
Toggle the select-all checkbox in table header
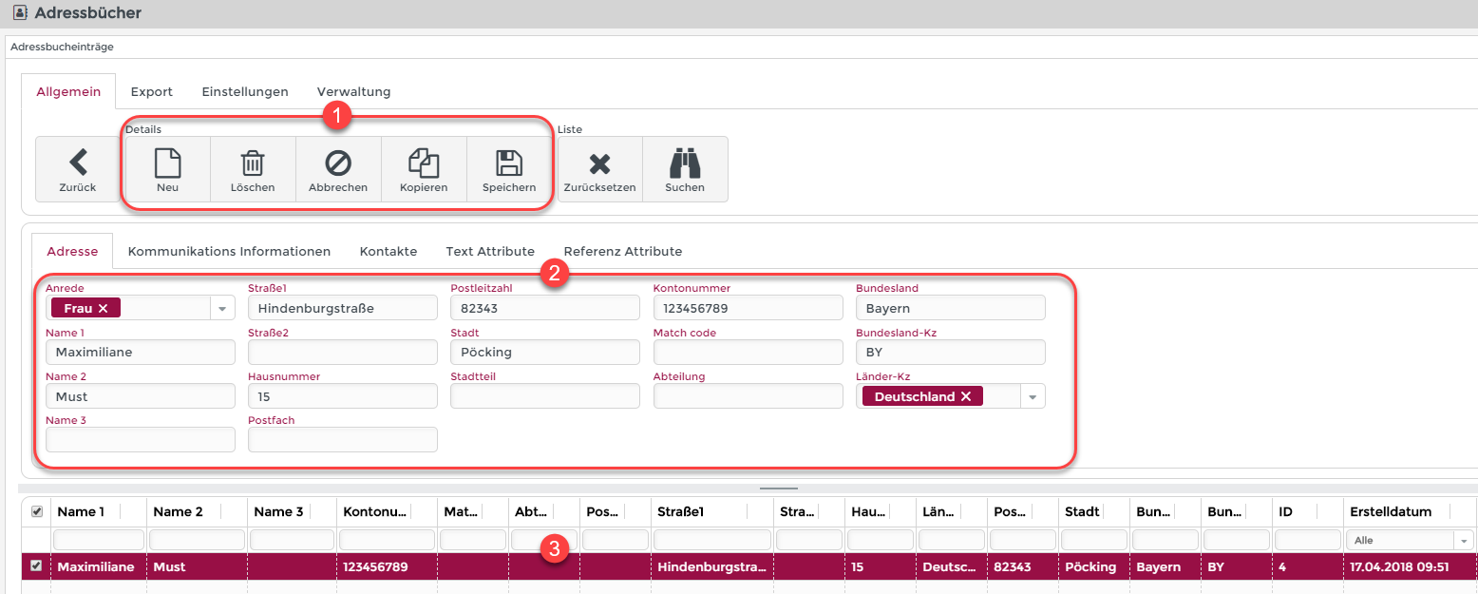click(37, 511)
